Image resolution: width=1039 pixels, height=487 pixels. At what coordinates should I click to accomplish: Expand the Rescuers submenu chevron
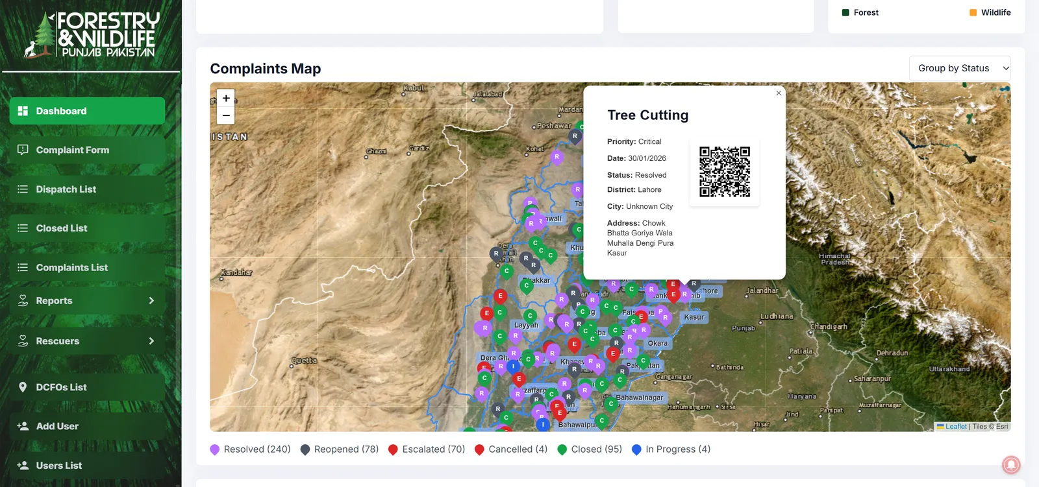[x=151, y=341]
